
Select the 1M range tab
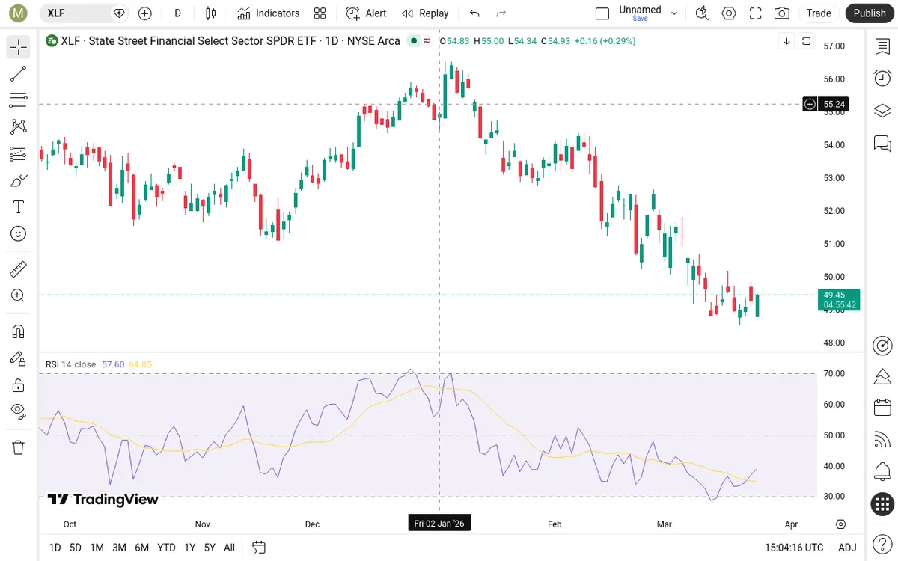[97, 548]
